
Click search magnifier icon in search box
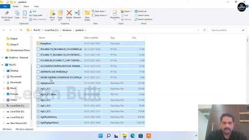click(243, 30)
